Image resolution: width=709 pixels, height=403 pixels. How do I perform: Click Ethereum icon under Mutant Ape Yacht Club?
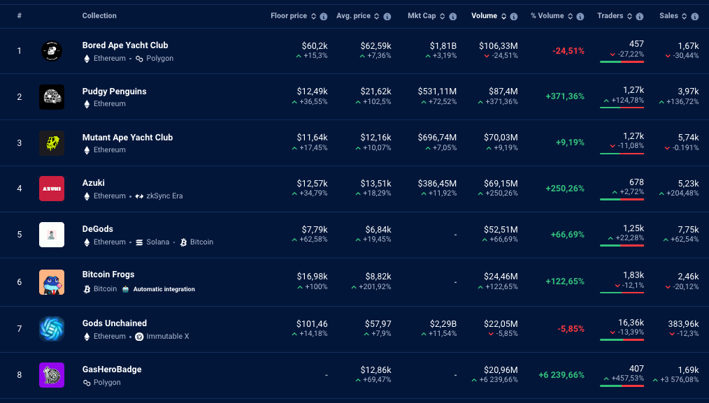[x=87, y=150]
